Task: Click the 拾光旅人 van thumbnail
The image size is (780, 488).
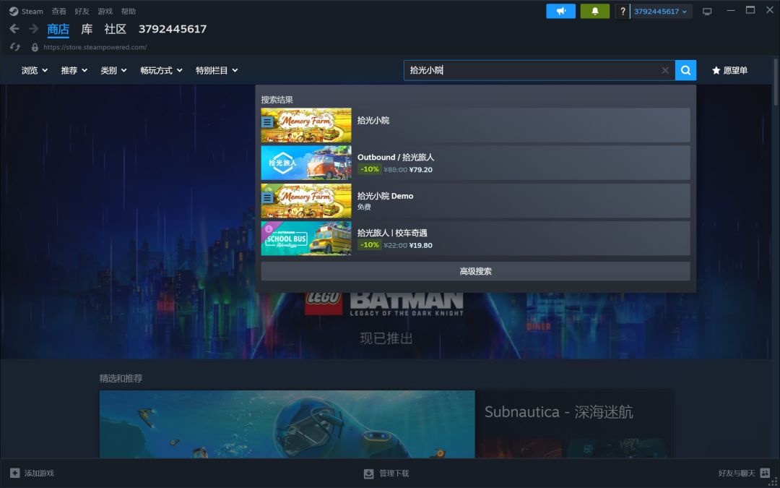Action: coord(306,163)
